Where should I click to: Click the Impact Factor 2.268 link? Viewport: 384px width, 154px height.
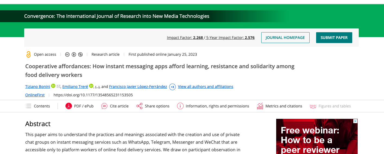(185, 38)
